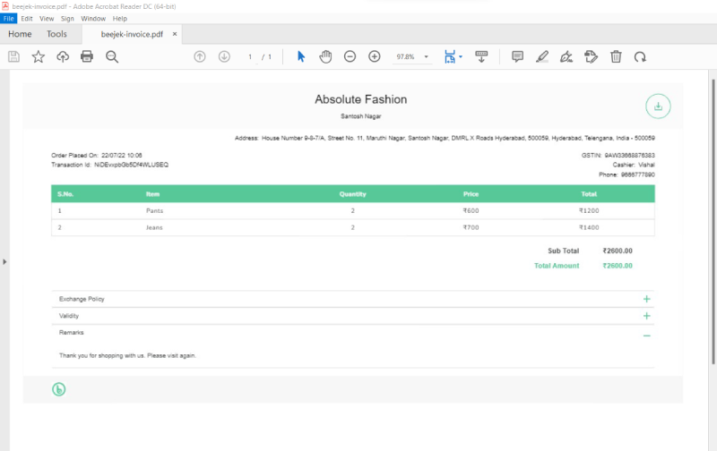
Task: Print the document using printer icon
Action: (x=87, y=56)
